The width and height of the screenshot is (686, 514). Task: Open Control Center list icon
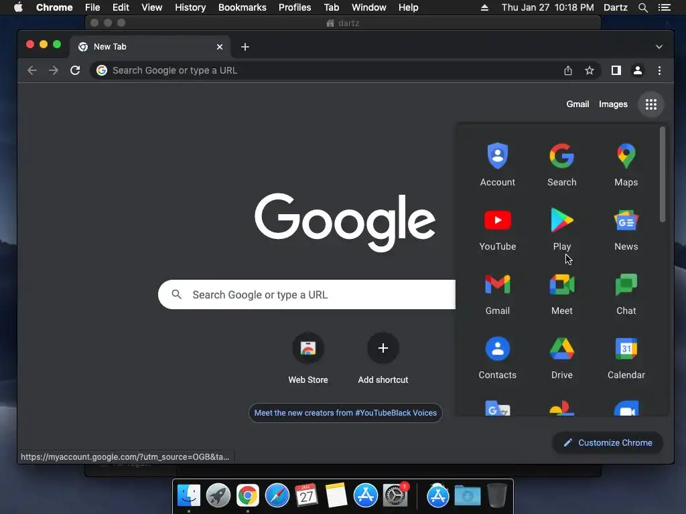[664, 7]
